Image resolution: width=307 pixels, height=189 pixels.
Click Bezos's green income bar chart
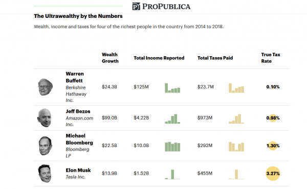pos(172,119)
